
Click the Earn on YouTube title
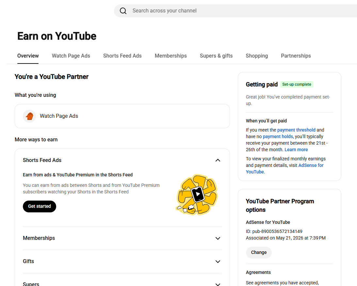[57, 36]
